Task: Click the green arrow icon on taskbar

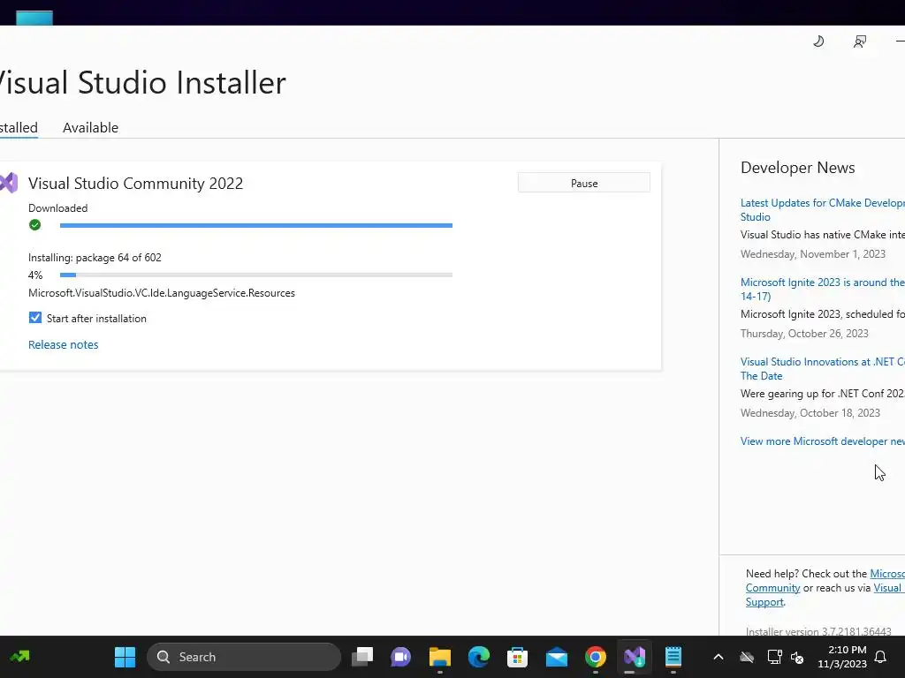Action: click(x=20, y=656)
